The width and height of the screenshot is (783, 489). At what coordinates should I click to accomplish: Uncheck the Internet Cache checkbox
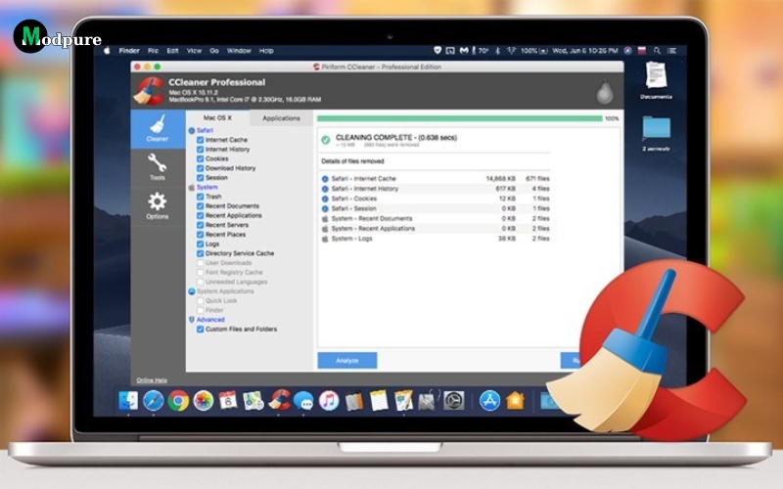pyautogui.click(x=201, y=140)
